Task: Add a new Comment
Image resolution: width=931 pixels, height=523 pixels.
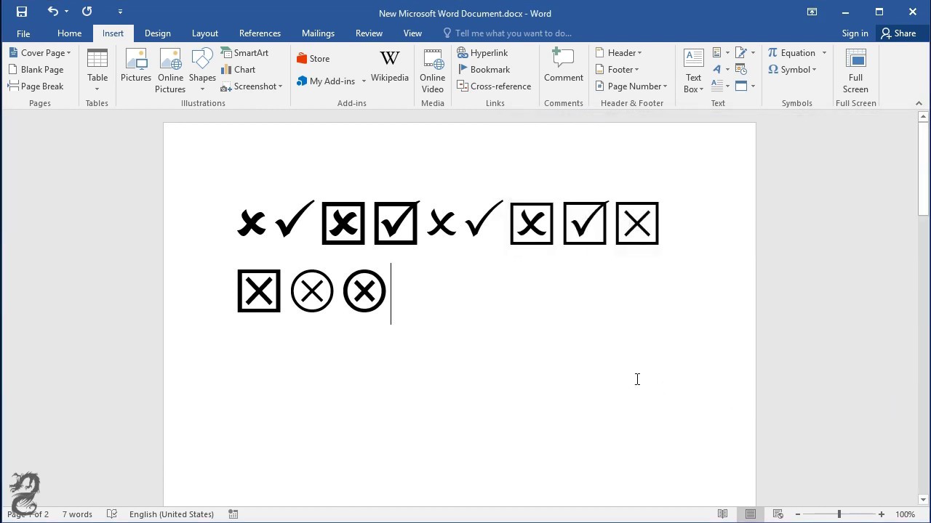Action: pos(564,65)
